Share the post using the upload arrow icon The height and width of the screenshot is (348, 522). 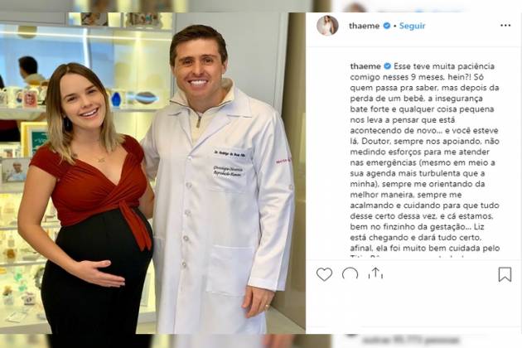click(376, 273)
